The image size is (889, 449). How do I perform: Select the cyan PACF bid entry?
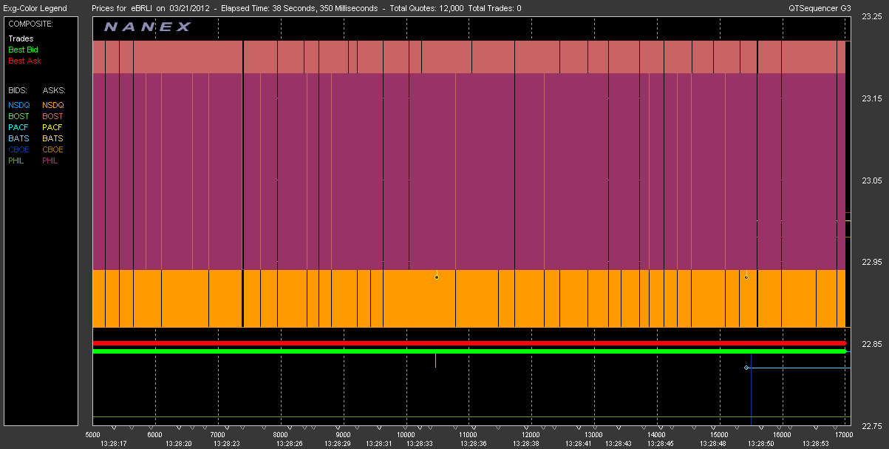click(19, 127)
